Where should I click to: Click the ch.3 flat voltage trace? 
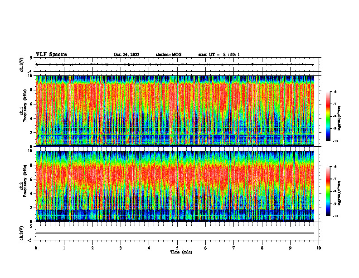tap(175, 233)
